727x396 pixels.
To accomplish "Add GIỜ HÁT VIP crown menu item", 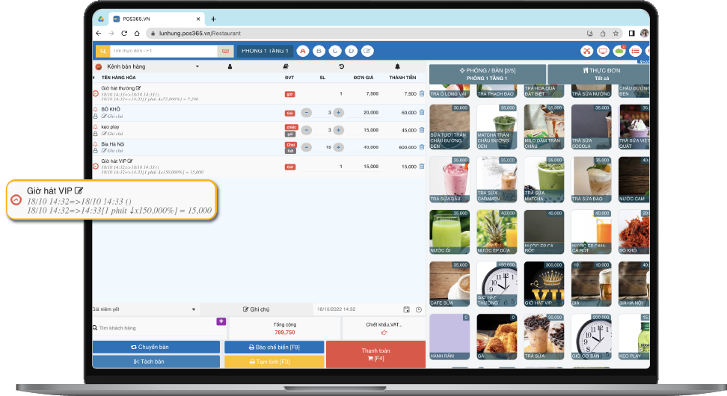I will tap(544, 284).
